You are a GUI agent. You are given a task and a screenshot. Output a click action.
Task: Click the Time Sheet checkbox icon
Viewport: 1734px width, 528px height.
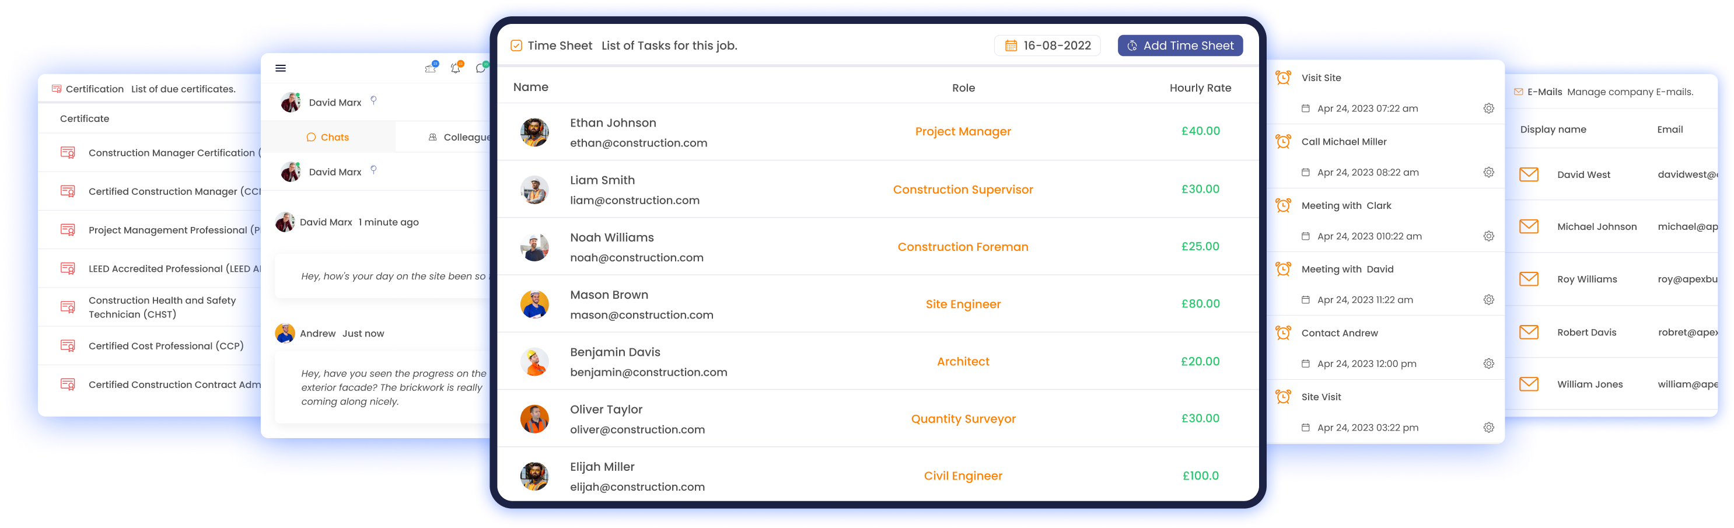(x=516, y=46)
